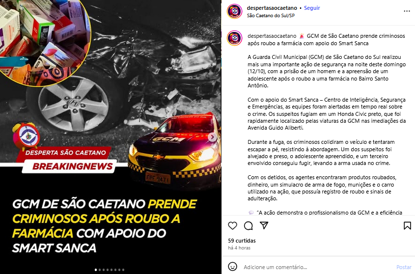Click the caption author's profile avatar

234,38
